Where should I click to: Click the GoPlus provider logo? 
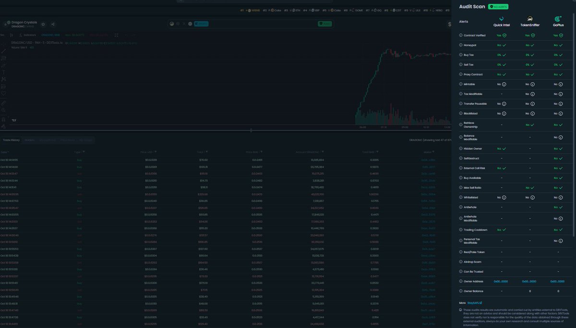click(x=558, y=19)
